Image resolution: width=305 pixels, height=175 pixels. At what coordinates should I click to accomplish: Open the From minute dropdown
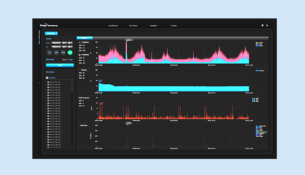pyautogui.click(x=70, y=43)
